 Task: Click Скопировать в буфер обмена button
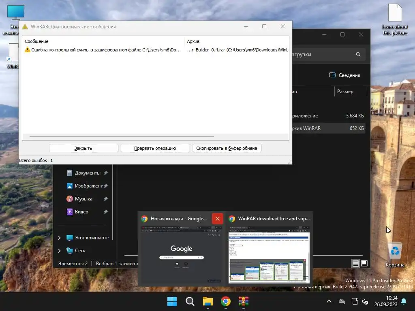tap(227, 148)
